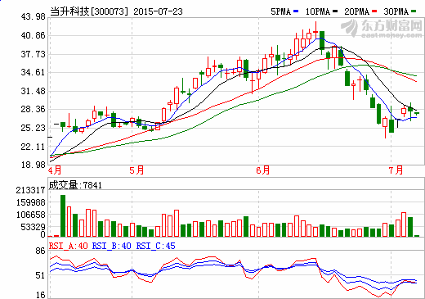This screenshot has width=425, height=299.
Task: Click the 20PMA legend label
Action: (x=356, y=11)
